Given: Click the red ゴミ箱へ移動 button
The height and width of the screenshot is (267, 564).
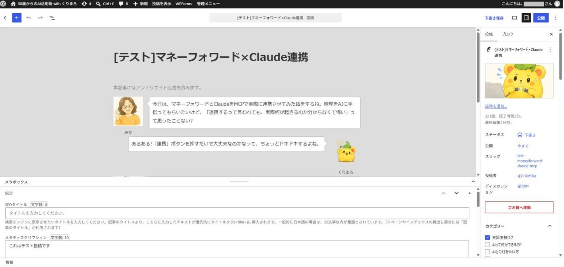Looking at the screenshot, I should pyautogui.click(x=519, y=207).
